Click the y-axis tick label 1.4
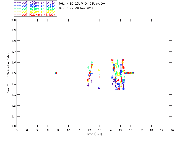The image size is (177, 141). (14, 84)
